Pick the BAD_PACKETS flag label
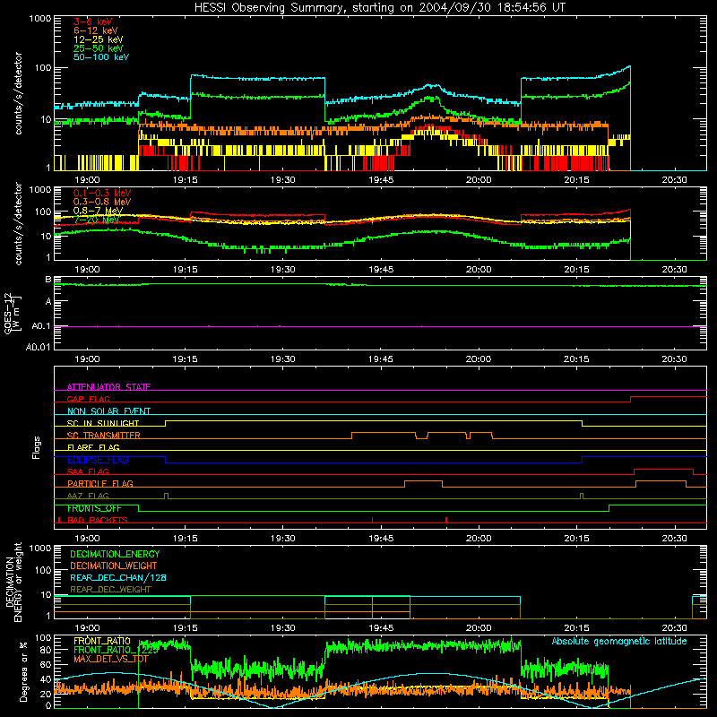 pyautogui.click(x=98, y=520)
